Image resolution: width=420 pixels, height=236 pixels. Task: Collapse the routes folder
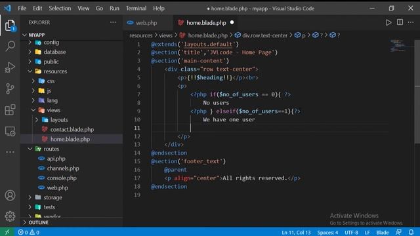coord(51,149)
